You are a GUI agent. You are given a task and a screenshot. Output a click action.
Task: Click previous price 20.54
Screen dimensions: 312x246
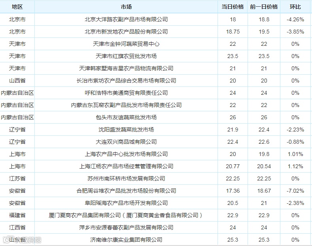(x=264, y=166)
